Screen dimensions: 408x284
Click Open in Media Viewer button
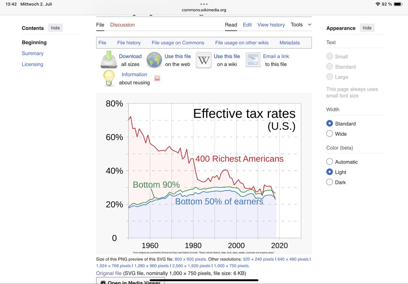coord(131,281)
